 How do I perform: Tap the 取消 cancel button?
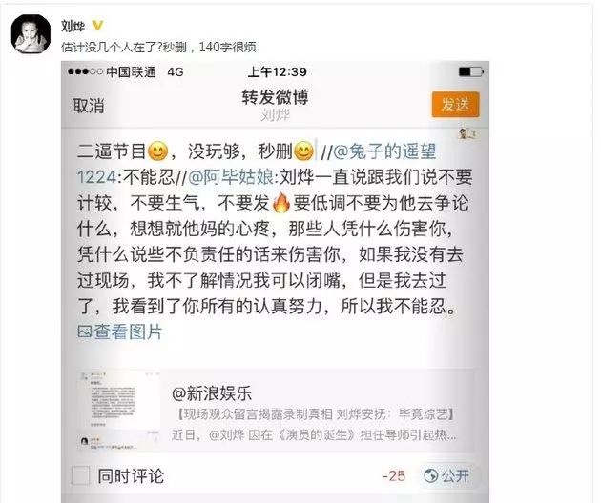coord(89,106)
